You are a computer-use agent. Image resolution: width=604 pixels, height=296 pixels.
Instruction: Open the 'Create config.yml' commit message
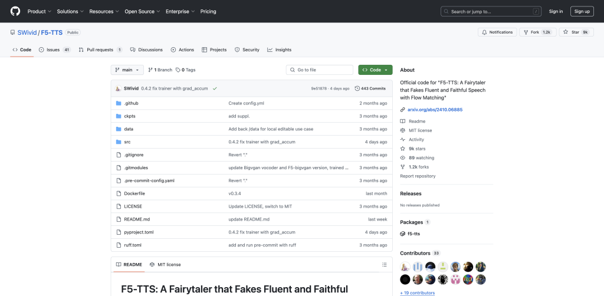coord(246,103)
